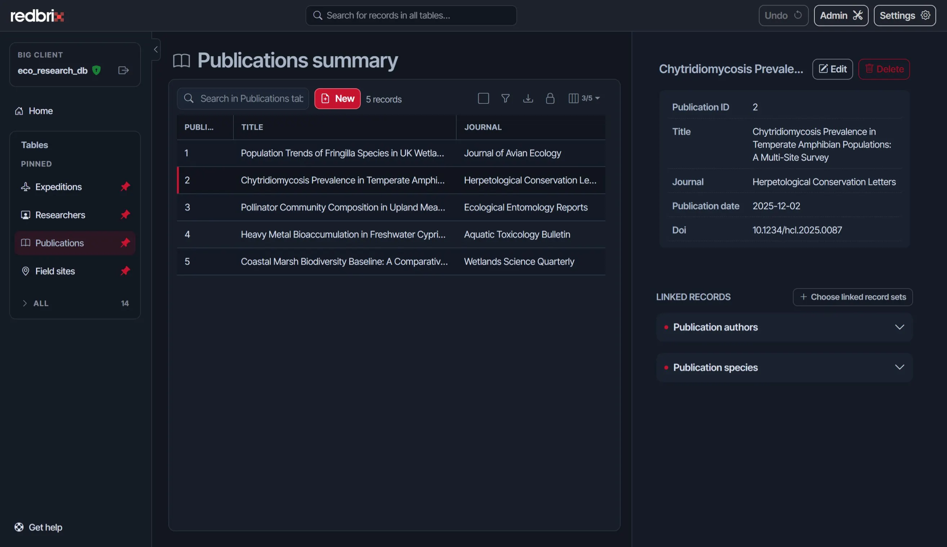Viewport: 947px width, 547px height.
Task: Select the Heavy Metal Bioaccumulation row
Action: [391, 234]
